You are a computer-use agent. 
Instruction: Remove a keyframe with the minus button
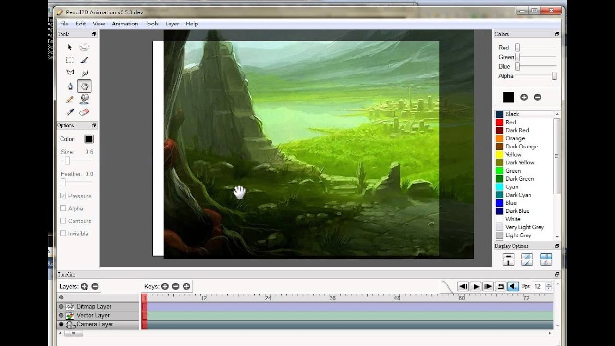pos(175,286)
